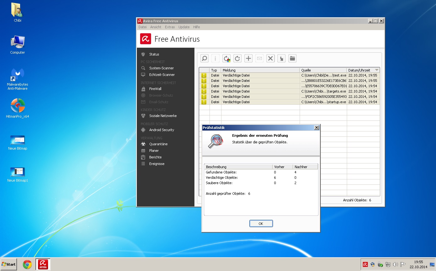Click the Verdächtige Objekte statistics row

[261, 178]
